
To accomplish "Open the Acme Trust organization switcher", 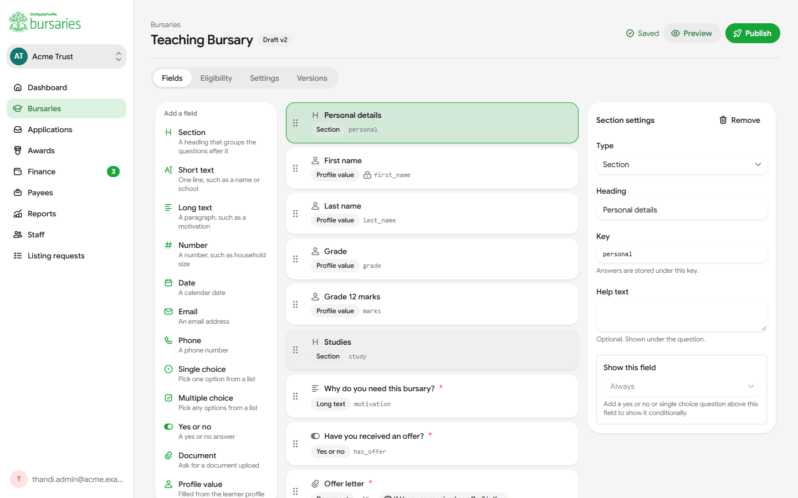I will point(66,56).
